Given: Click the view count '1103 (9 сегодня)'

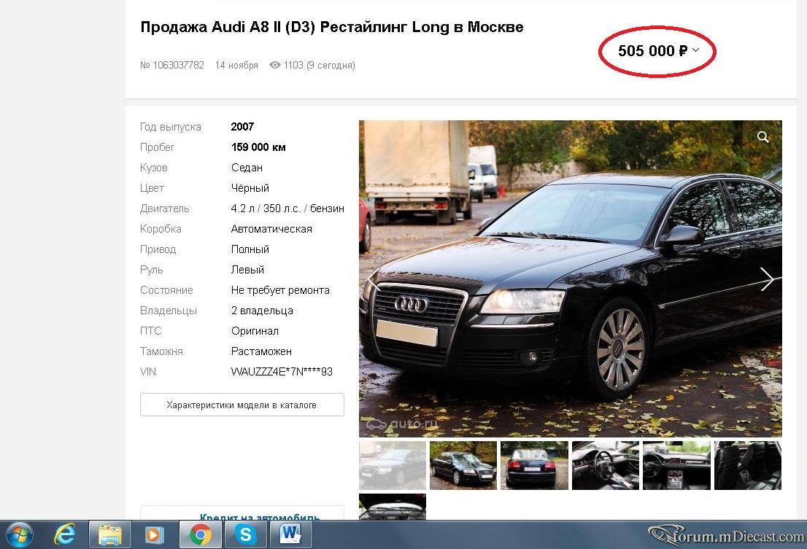Looking at the screenshot, I should [x=319, y=66].
